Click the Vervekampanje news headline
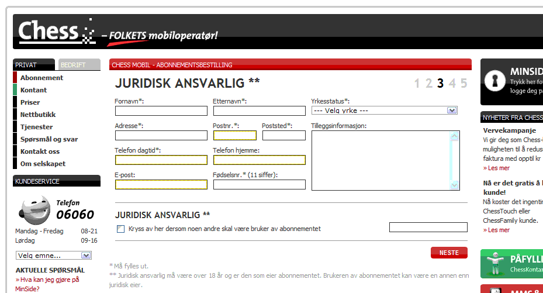Screen dimensions: 543x293 510,130
